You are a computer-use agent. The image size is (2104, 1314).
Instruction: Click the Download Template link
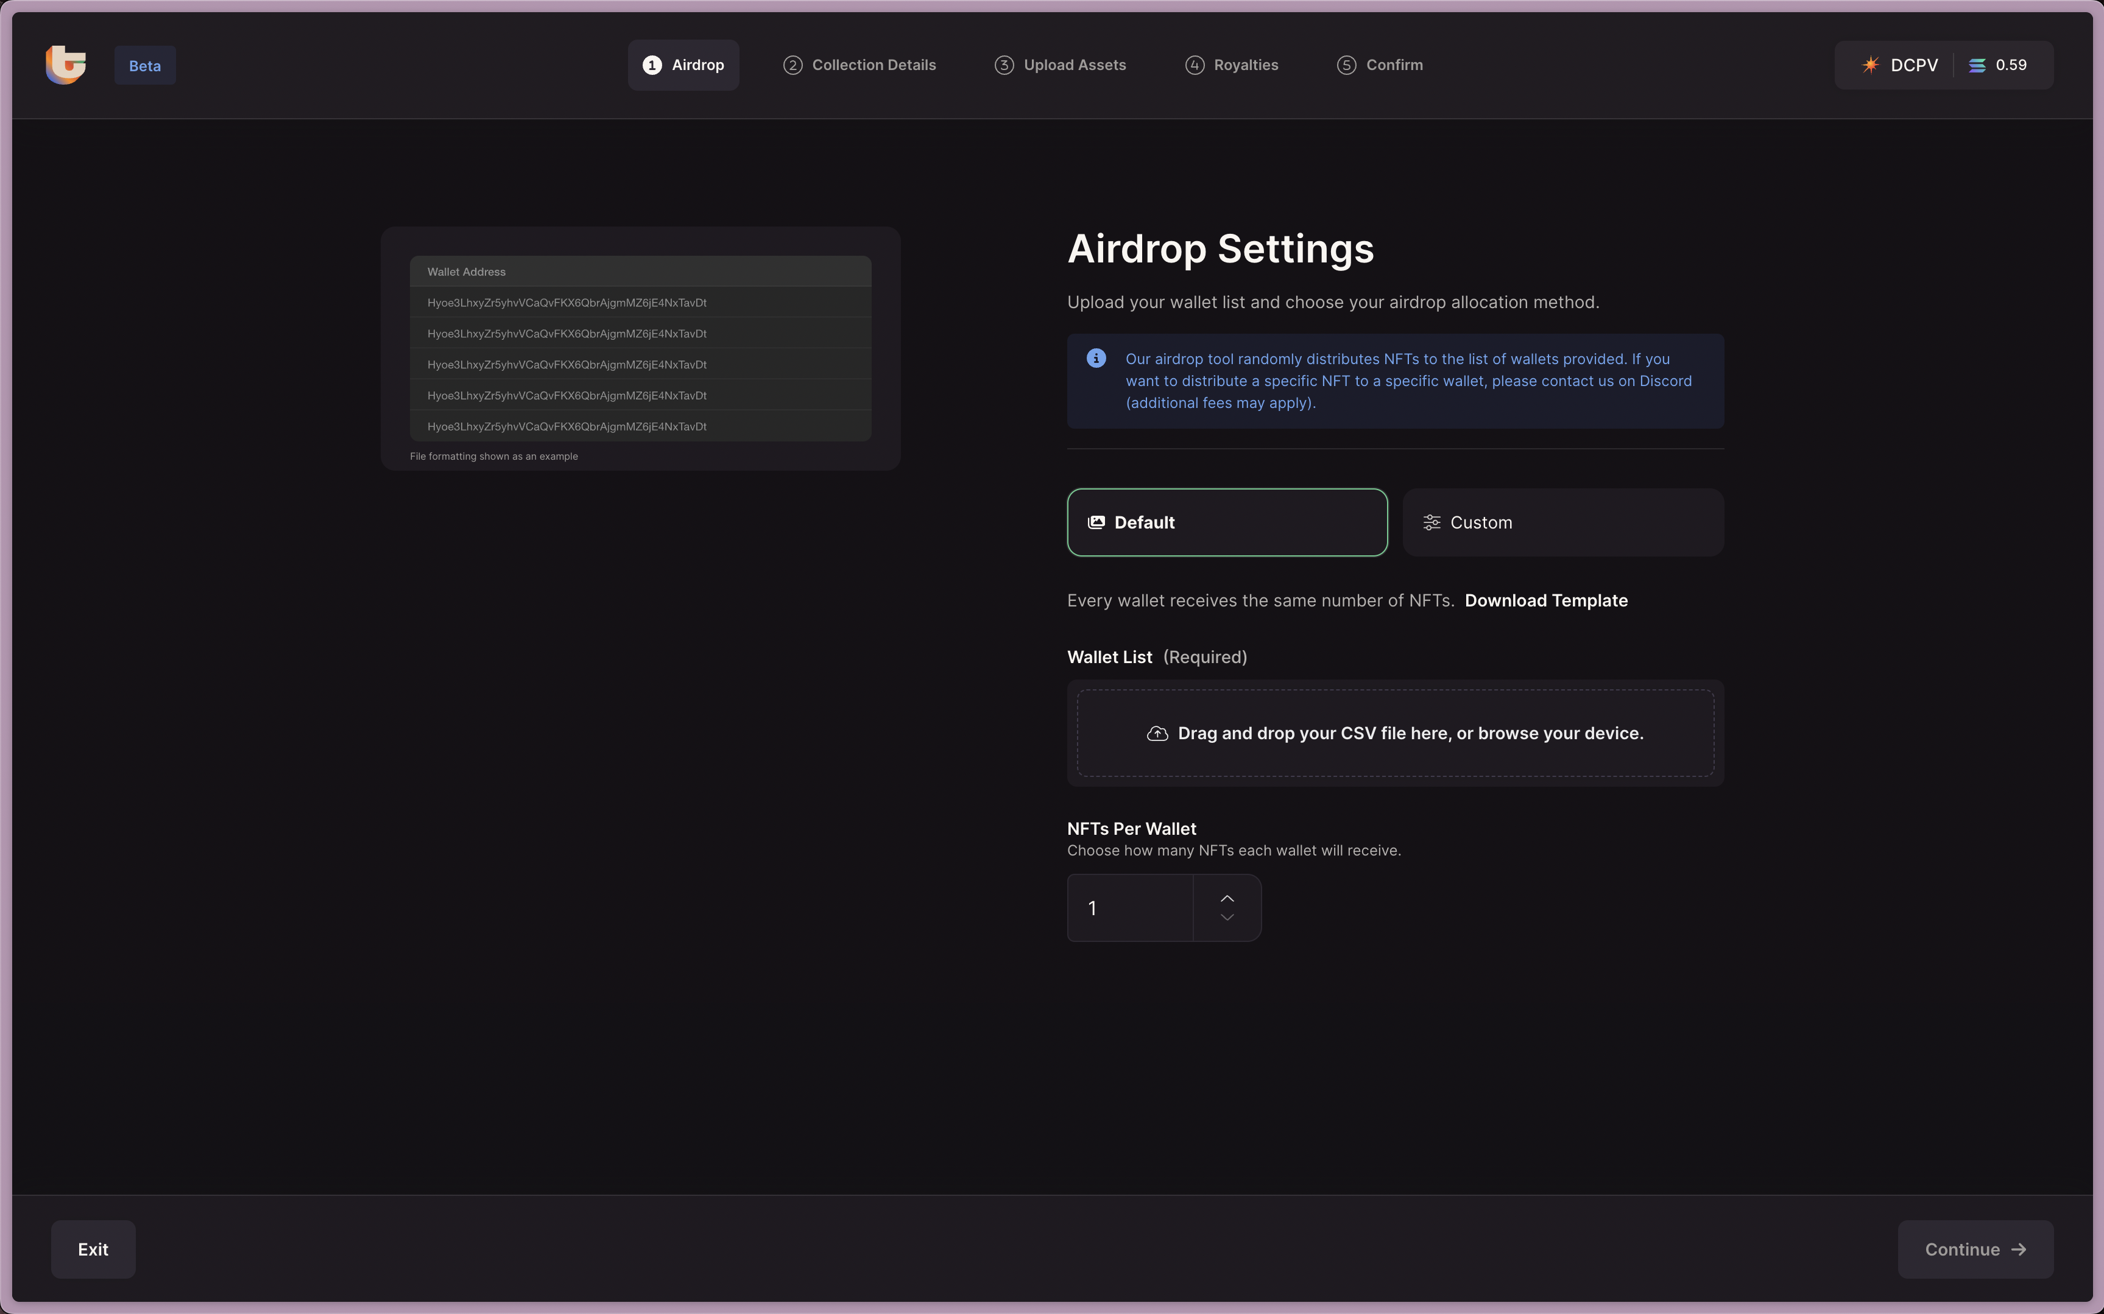[1546, 600]
